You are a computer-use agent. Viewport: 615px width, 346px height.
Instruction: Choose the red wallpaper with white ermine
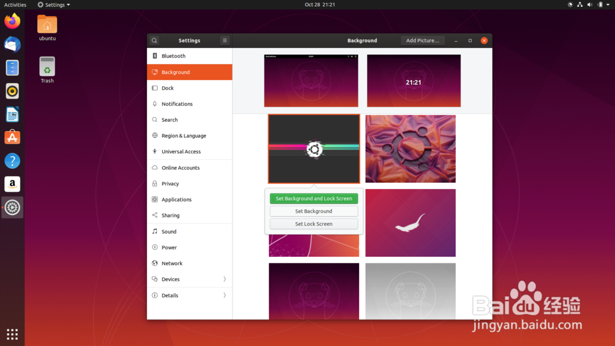[410, 223]
